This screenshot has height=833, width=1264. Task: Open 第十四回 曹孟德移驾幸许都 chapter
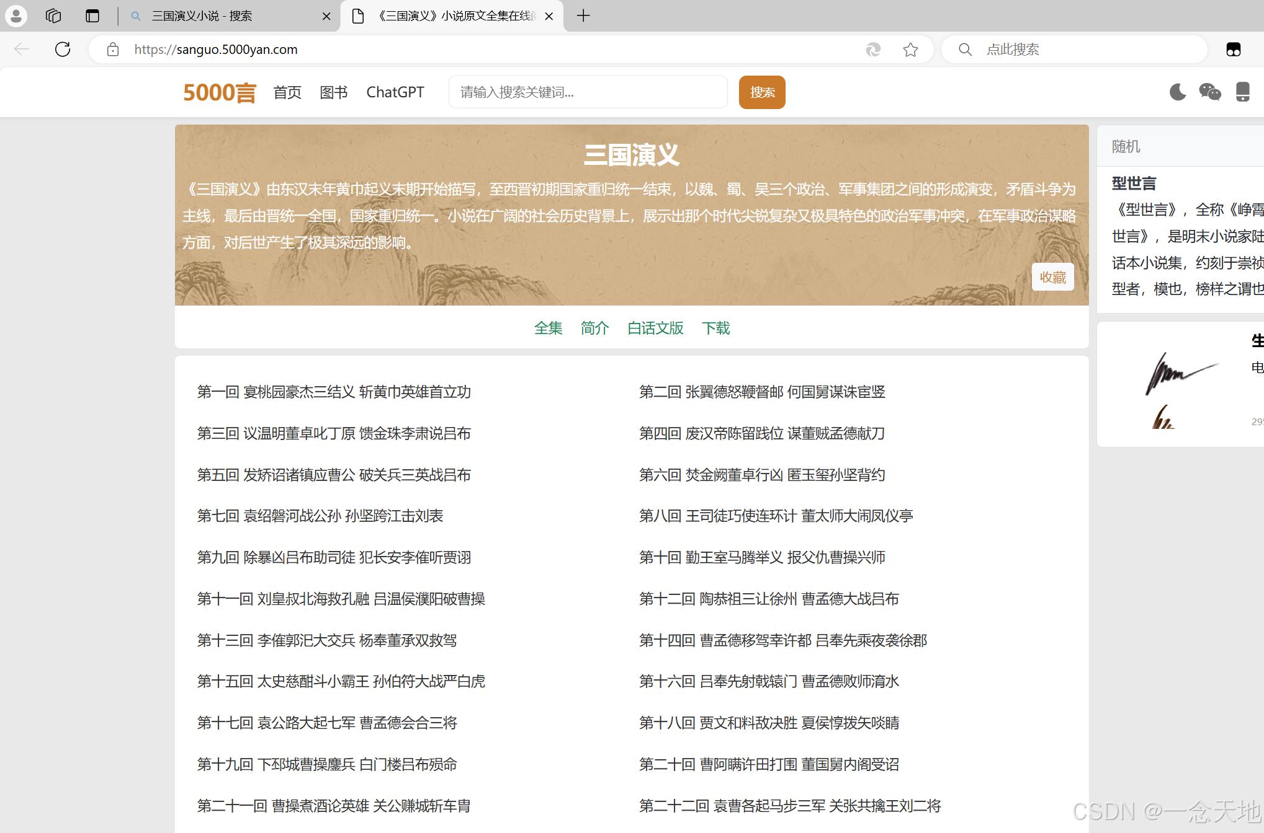pyautogui.click(x=783, y=640)
